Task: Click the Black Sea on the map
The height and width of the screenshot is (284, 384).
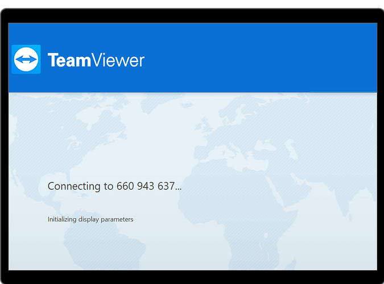Action: (x=265, y=147)
